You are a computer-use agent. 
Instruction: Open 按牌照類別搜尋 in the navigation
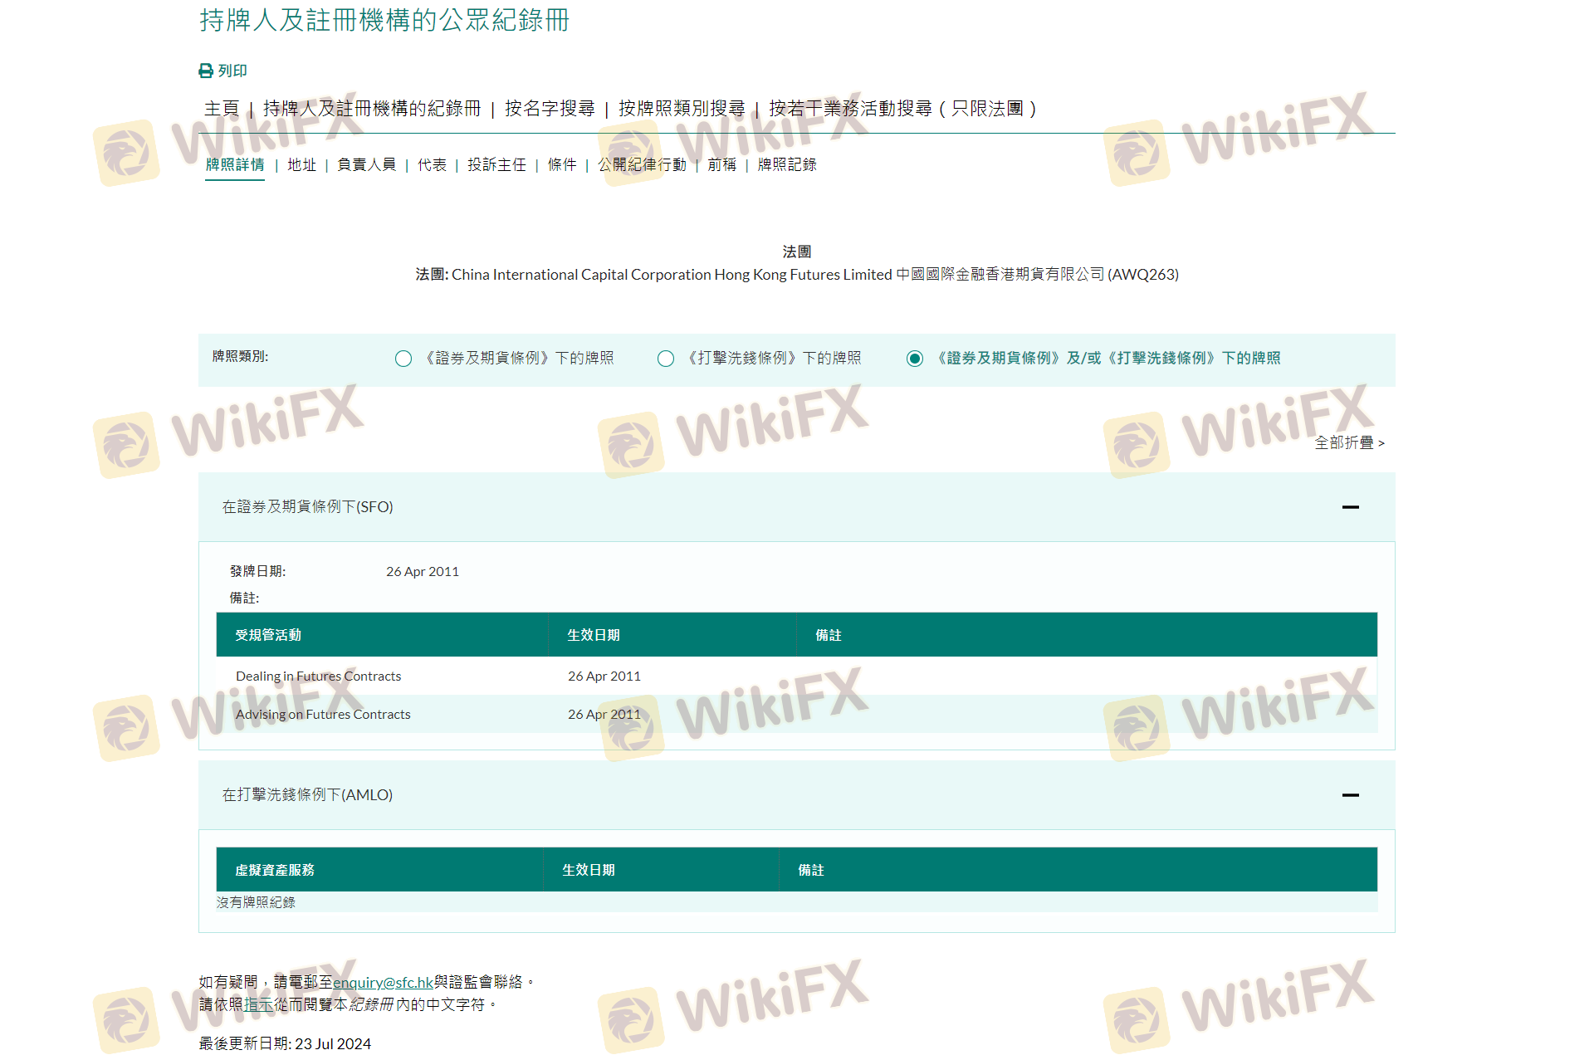[682, 109]
